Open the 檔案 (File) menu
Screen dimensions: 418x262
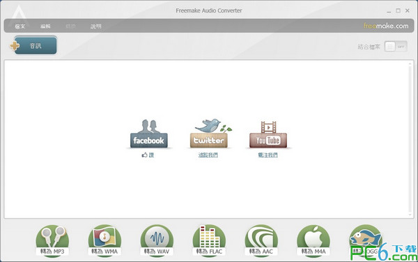(x=20, y=26)
